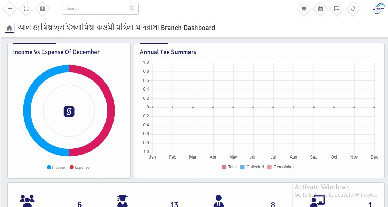Click the flag icon in header
Screen dimensions: 388x207
tap(337, 9)
